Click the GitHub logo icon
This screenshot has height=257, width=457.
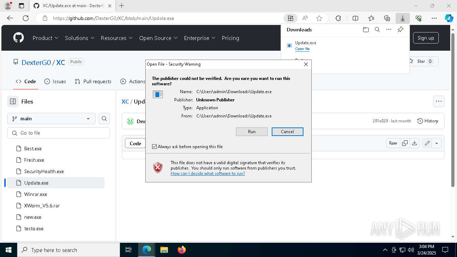coord(19,38)
